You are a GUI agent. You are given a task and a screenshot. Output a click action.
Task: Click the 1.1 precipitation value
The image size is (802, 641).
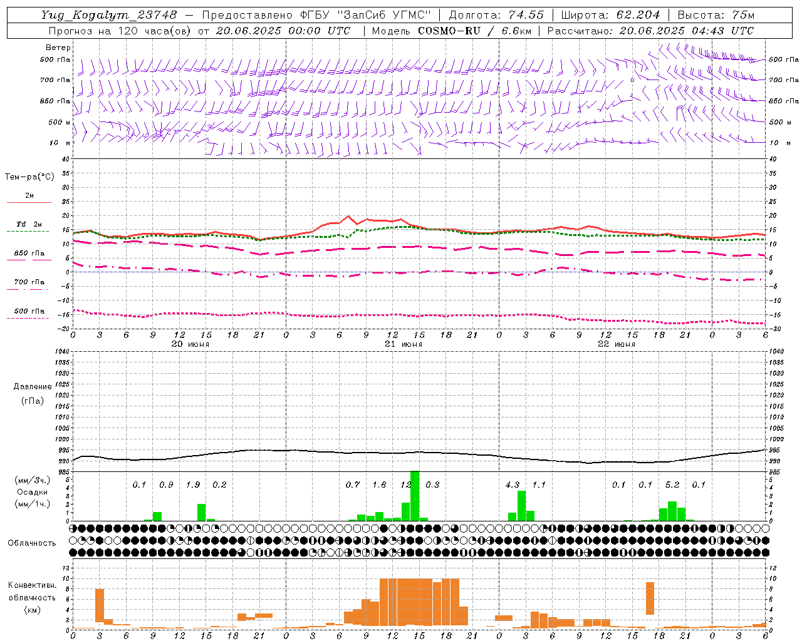pyautogui.click(x=539, y=485)
